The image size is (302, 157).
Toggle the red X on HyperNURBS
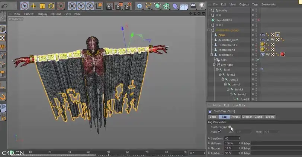click(258, 20)
